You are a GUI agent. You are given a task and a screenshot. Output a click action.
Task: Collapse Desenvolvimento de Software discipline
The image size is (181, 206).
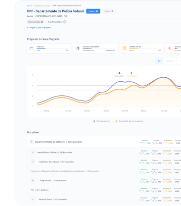pos(32,142)
